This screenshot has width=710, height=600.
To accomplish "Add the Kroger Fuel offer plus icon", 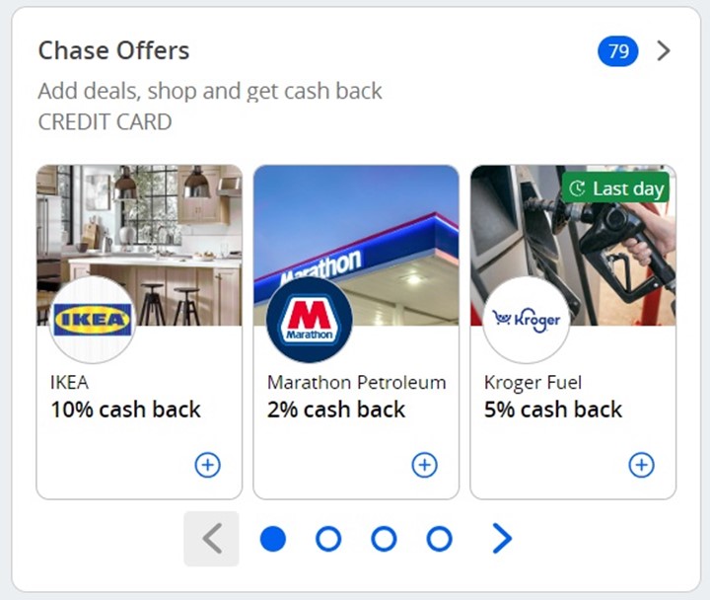I will [641, 465].
